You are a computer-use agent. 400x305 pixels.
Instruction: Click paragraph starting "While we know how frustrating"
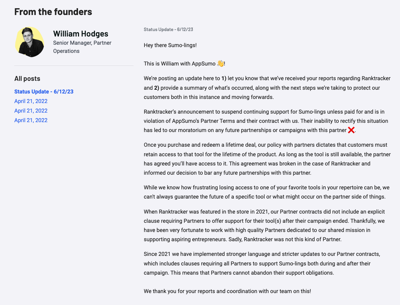point(266,192)
